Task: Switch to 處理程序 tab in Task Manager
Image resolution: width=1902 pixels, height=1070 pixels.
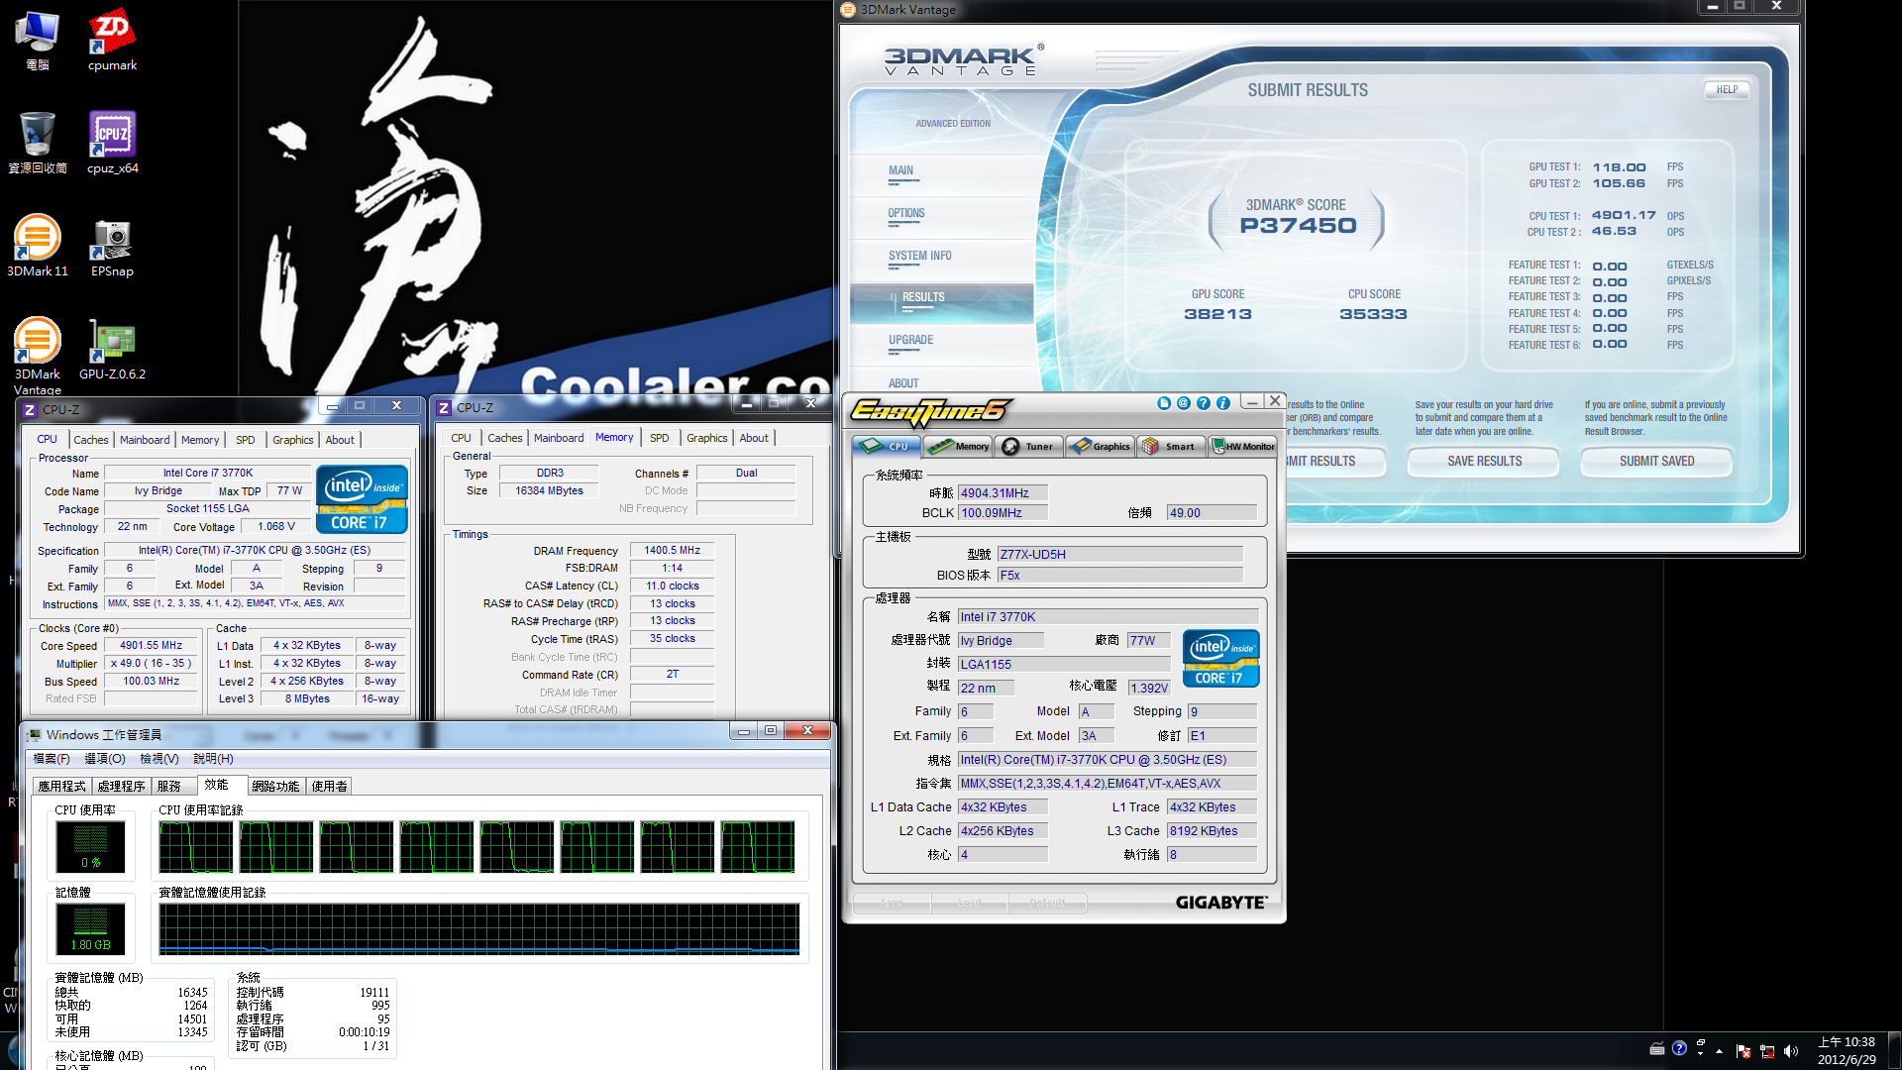Action: click(122, 787)
